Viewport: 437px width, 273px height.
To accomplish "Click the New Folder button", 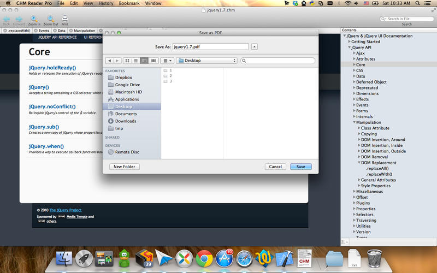I will [x=125, y=167].
